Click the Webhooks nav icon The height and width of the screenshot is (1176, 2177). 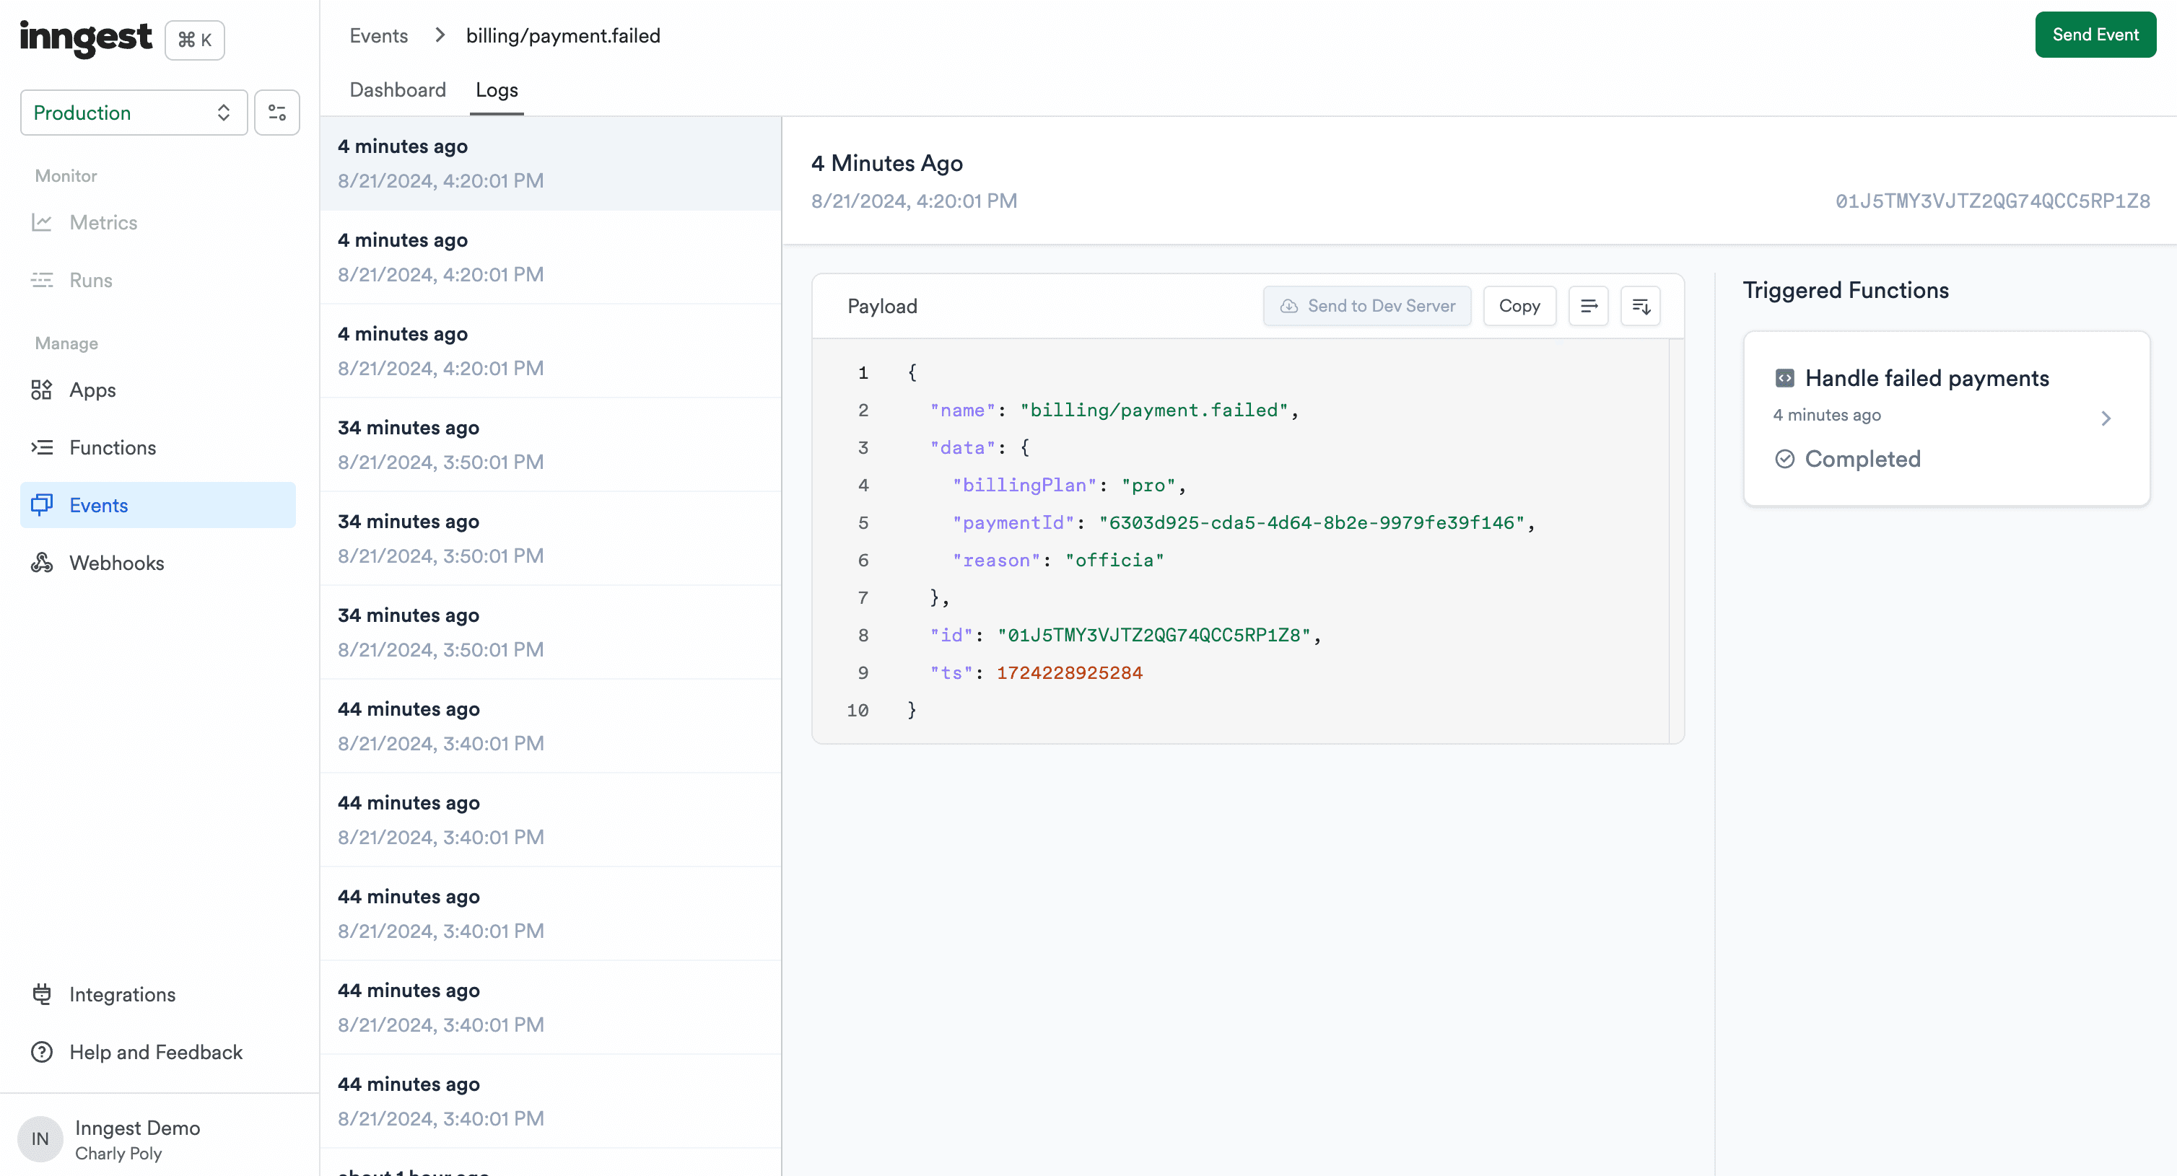click(x=40, y=562)
